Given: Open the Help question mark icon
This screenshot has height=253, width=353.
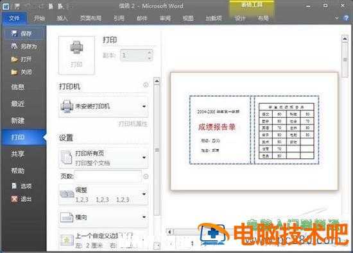Looking at the screenshot, I should 346,18.
